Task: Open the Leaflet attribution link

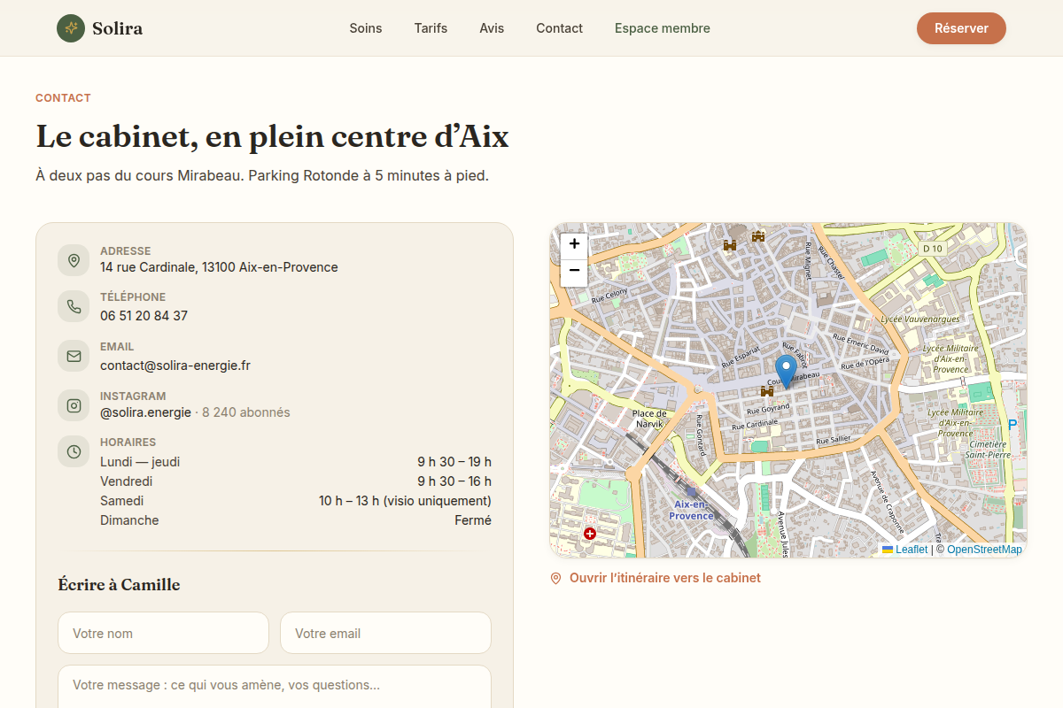Action: [x=904, y=550]
